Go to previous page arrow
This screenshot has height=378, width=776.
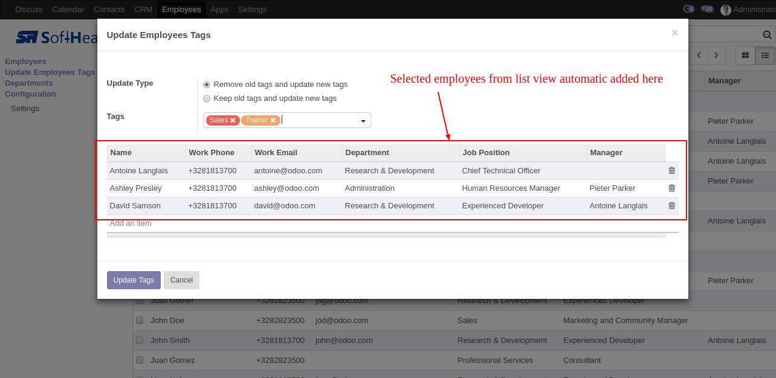[699, 55]
